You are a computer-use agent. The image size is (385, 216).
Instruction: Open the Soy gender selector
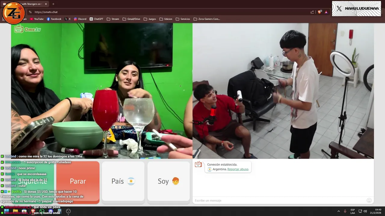[x=168, y=181]
